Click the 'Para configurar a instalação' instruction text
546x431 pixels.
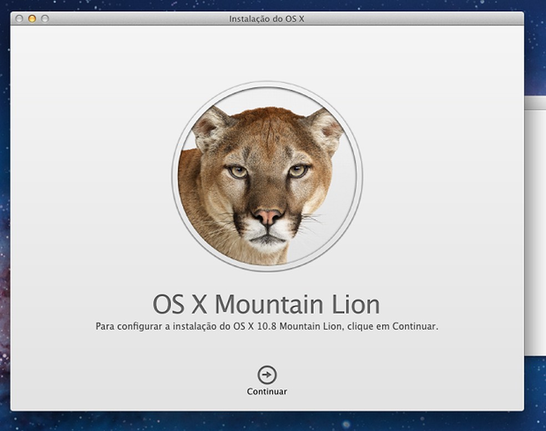pos(267,327)
